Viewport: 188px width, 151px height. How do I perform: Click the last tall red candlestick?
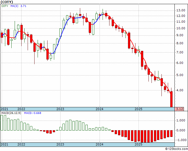click(x=171, y=99)
